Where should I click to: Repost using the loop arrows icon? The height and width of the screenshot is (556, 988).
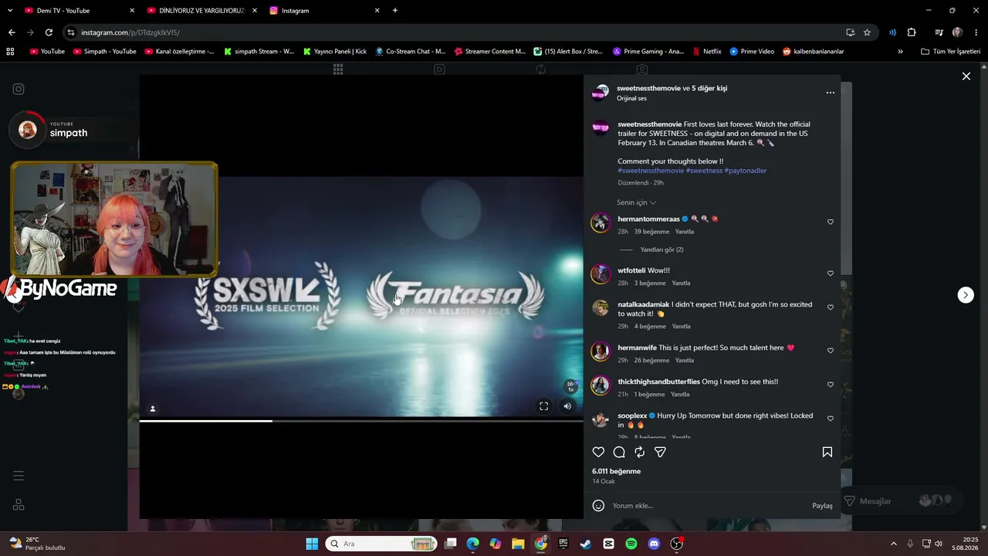coord(639,453)
